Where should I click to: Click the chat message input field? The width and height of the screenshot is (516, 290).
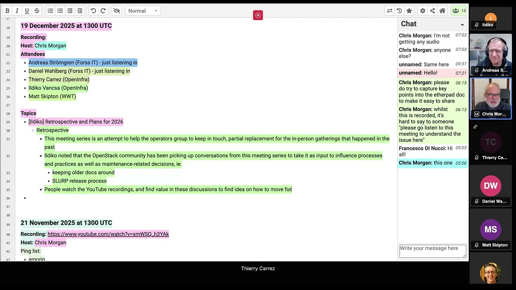pos(433,251)
